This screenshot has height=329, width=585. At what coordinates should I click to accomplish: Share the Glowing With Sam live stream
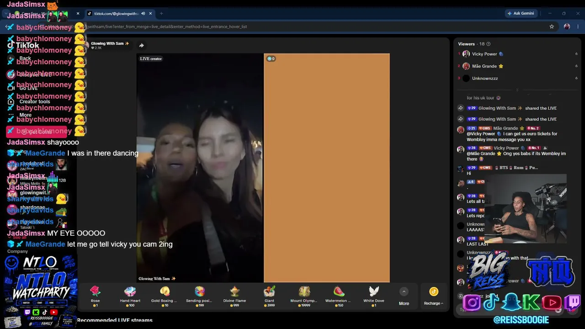(141, 45)
